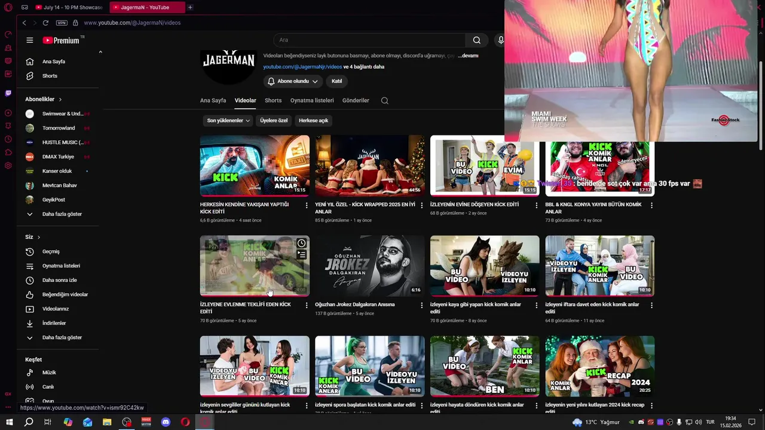Click the YouTube 'Ara' search field
This screenshot has width=765, height=430.
[x=369, y=40]
